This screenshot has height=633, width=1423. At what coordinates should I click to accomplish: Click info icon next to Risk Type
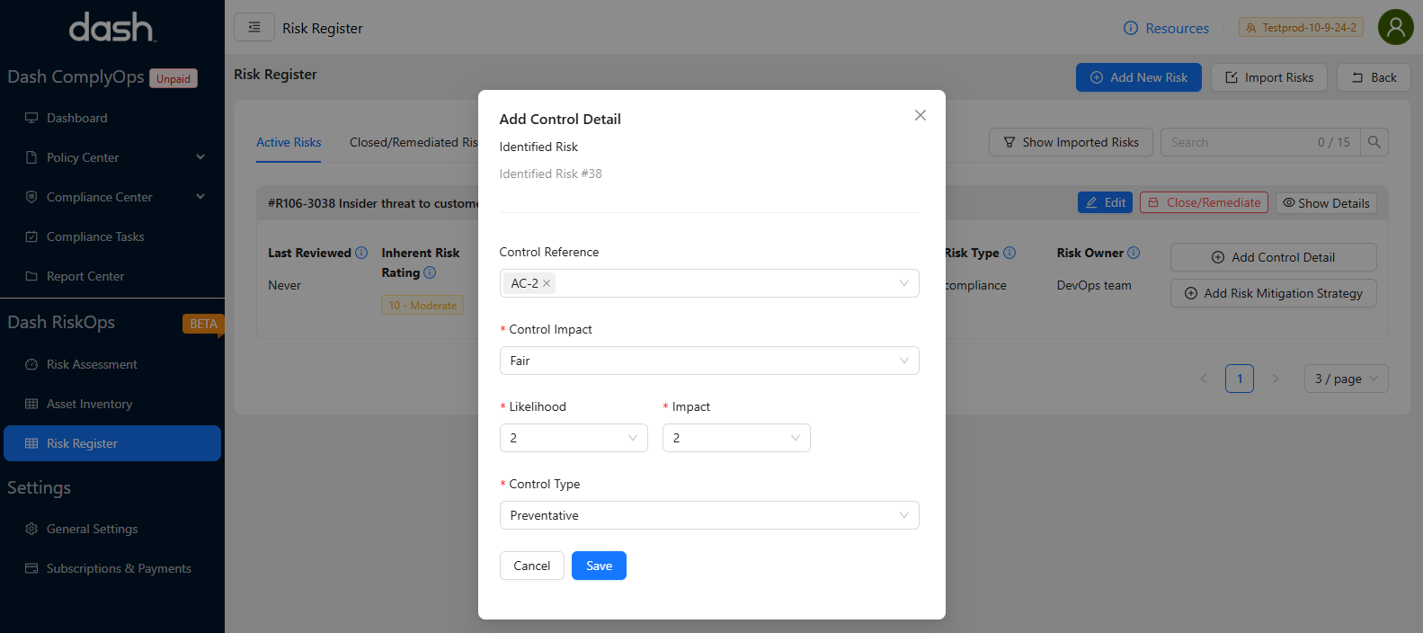1009,253
